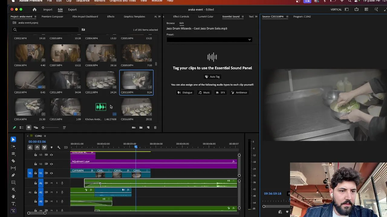Image resolution: width=387 pixels, height=217 pixels.
Task: Expand the hidden Project panel tabs overflow
Action: pyautogui.click(x=159, y=17)
